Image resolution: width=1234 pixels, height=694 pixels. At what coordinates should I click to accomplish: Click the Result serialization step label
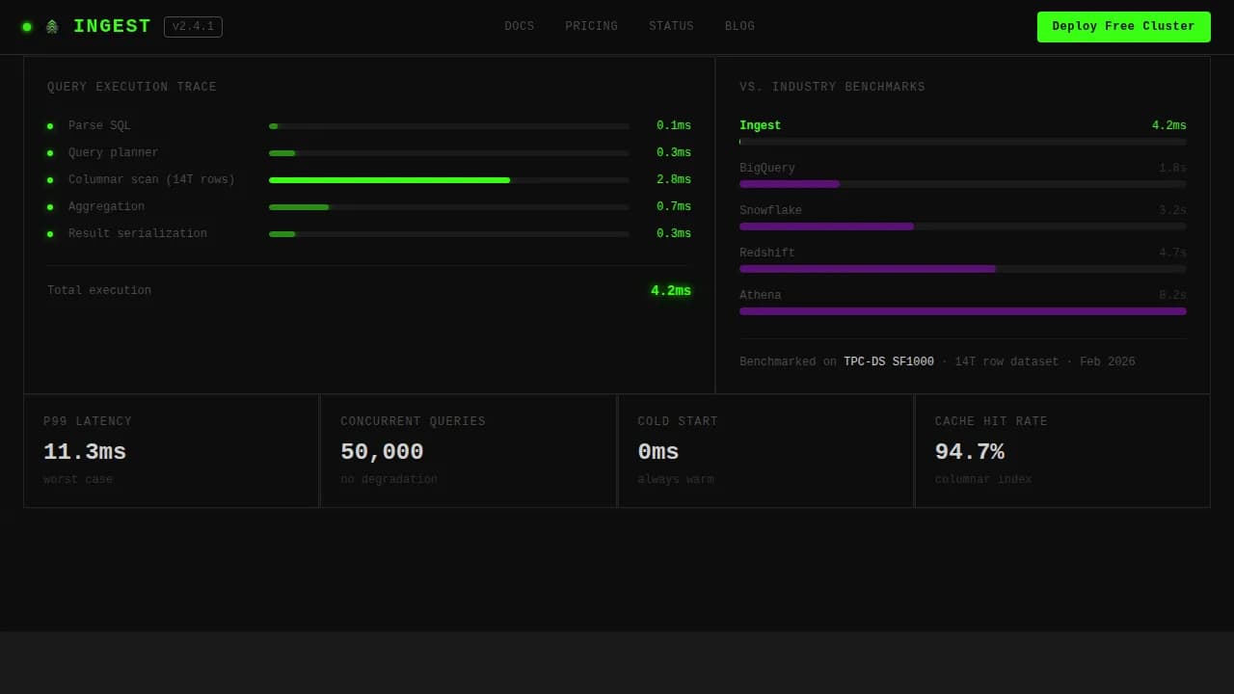pos(137,234)
